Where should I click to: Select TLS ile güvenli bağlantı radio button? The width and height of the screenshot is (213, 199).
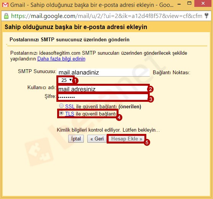(61, 113)
